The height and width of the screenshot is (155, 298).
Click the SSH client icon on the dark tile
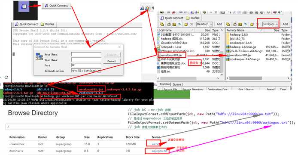[24, 6]
